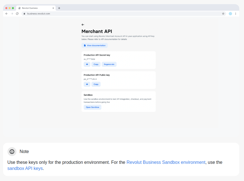Image resolution: width=244 pixels, height=181 pixels.
Task: Click the address bar showing business.revolut.com
Action: point(124,14)
